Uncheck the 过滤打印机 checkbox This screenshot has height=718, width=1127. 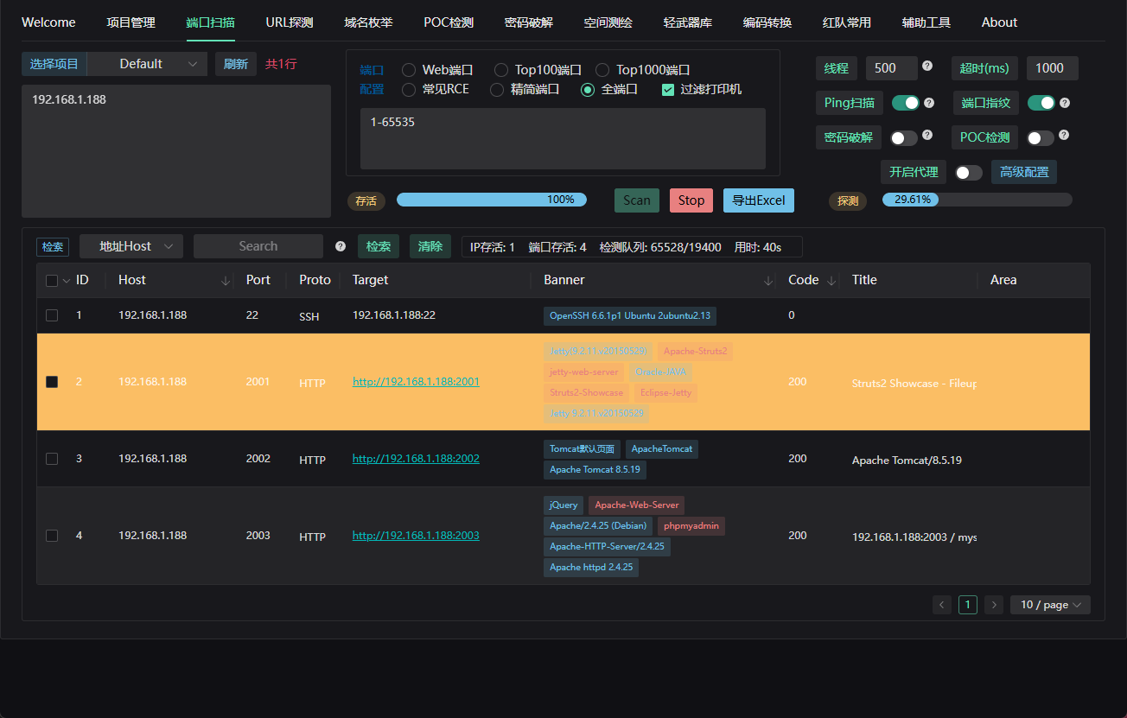point(667,89)
